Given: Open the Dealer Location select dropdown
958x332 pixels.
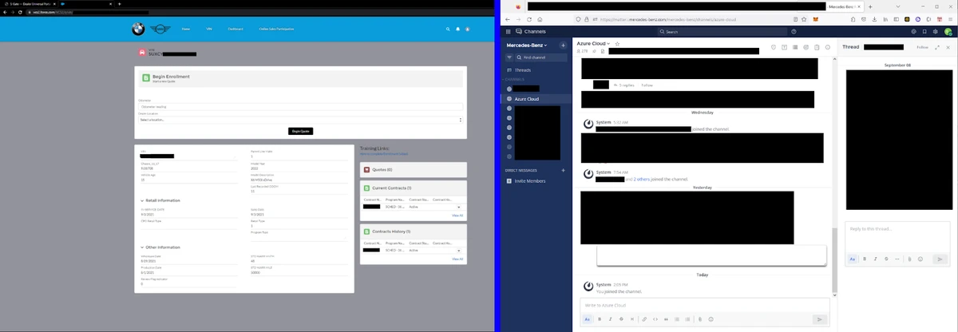Looking at the screenshot, I should coord(299,120).
